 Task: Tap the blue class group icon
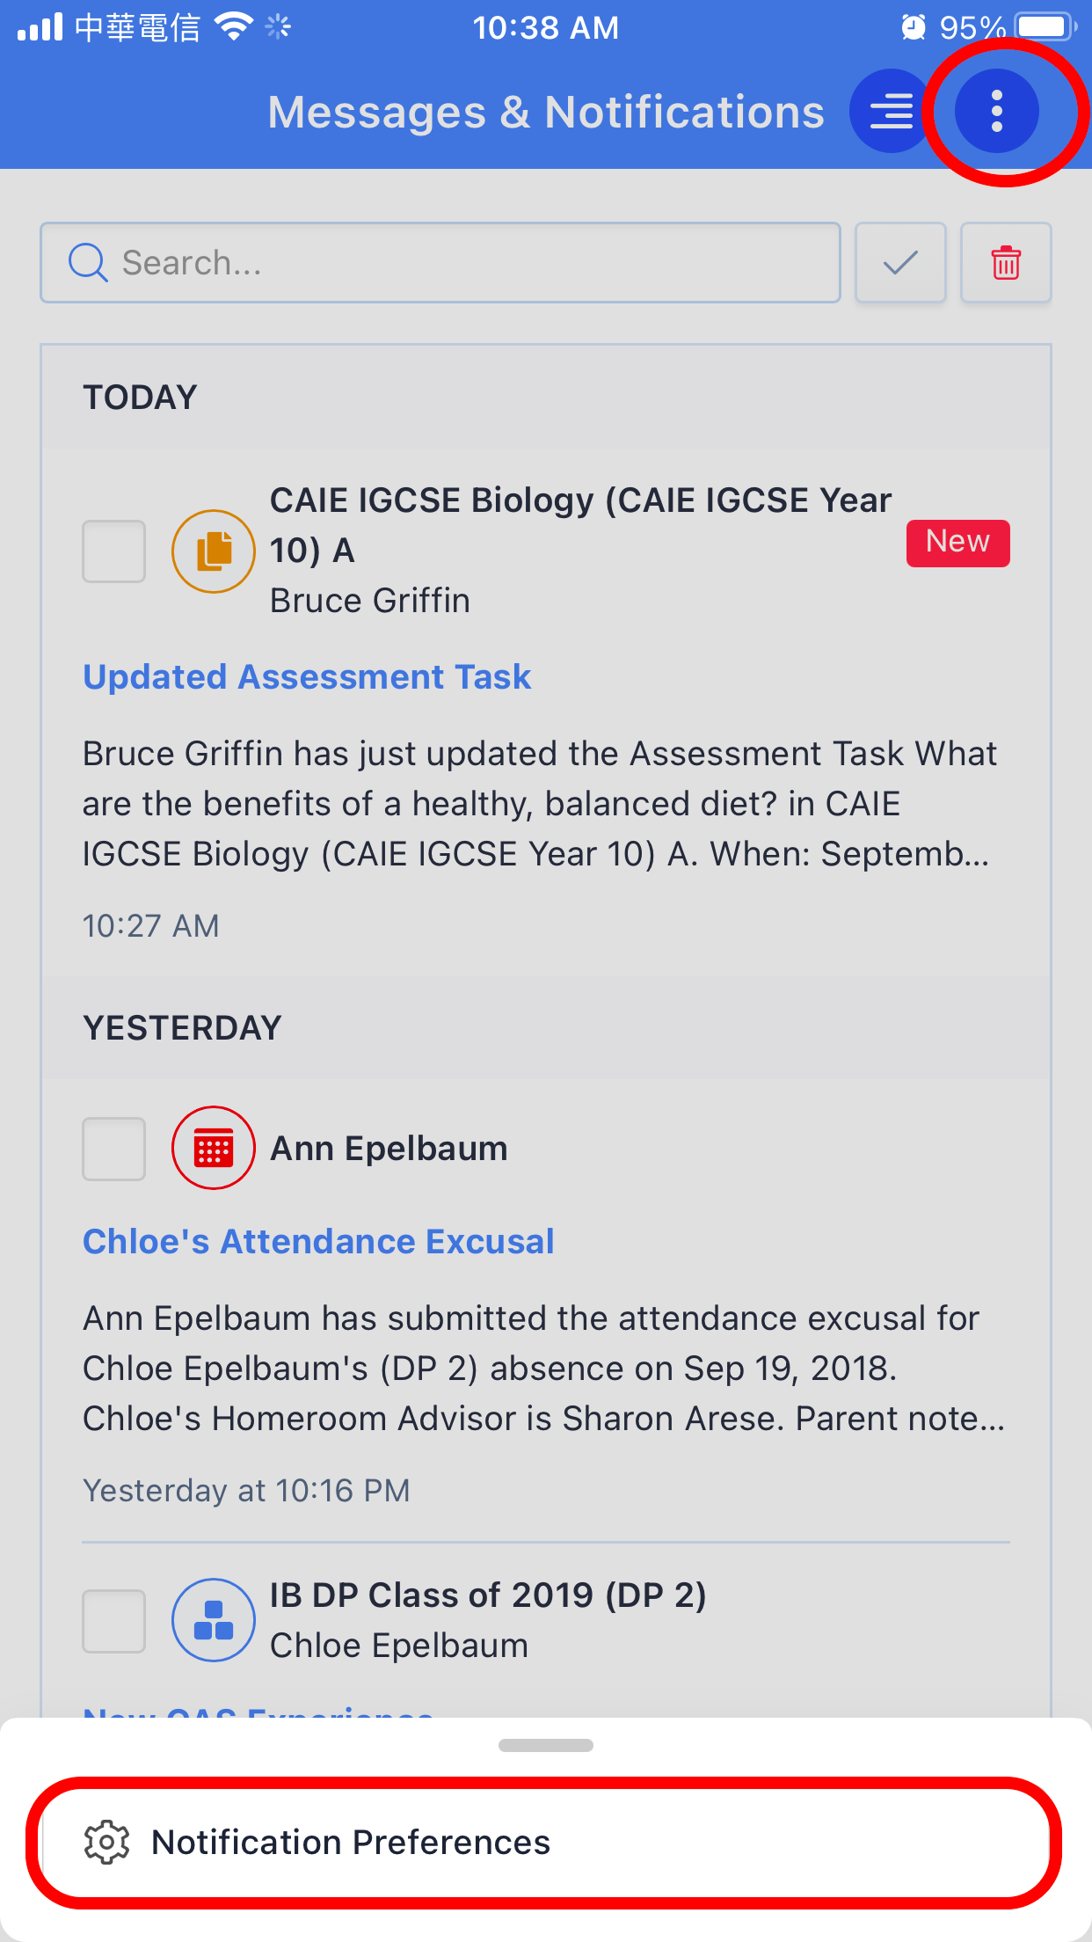coord(214,1620)
